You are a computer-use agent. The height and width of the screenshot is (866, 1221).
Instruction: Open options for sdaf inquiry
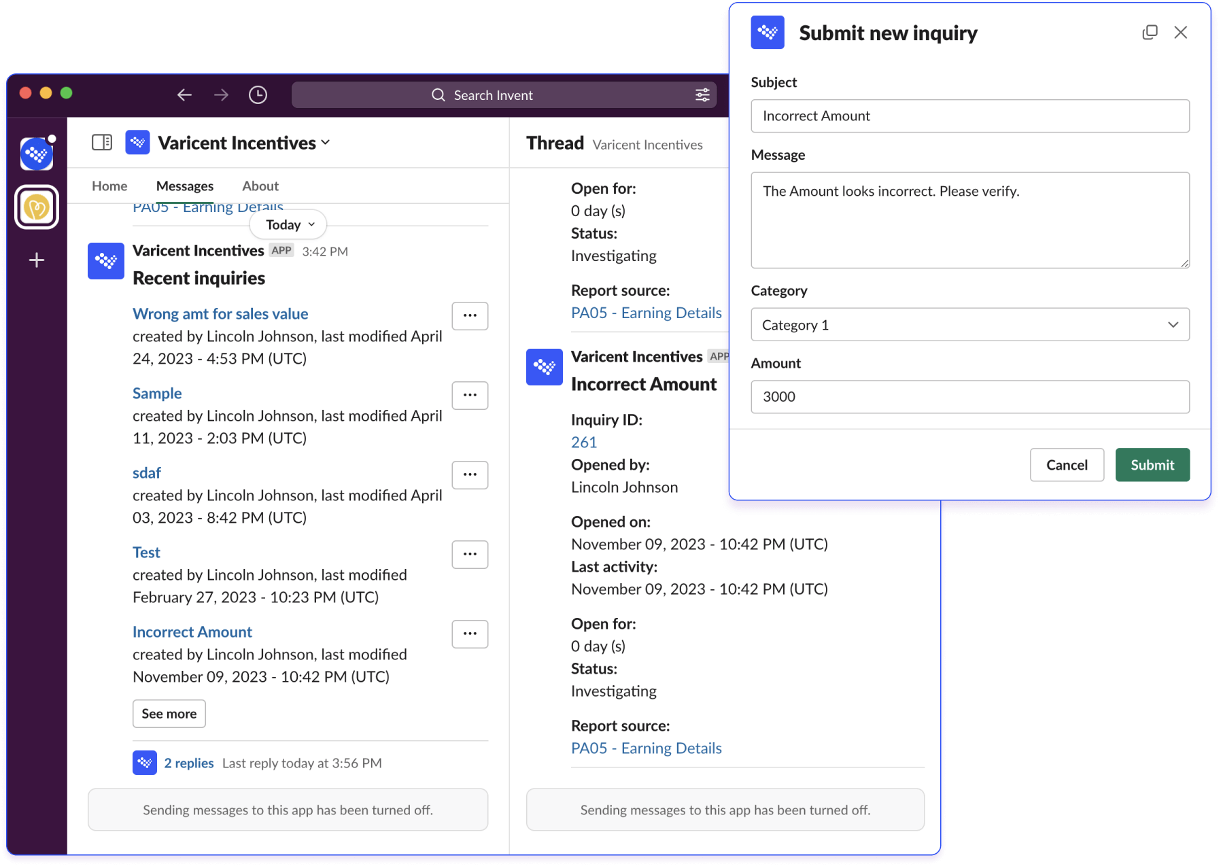(x=470, y=474)
